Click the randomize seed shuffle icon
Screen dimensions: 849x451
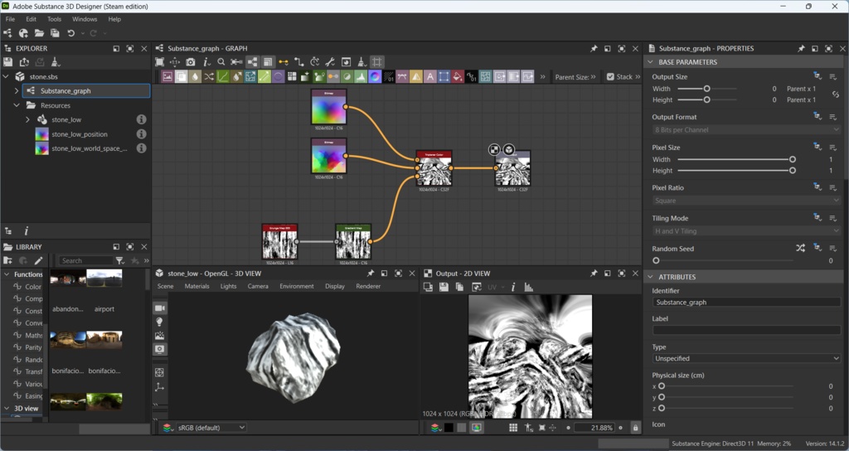tap(800, 248)
